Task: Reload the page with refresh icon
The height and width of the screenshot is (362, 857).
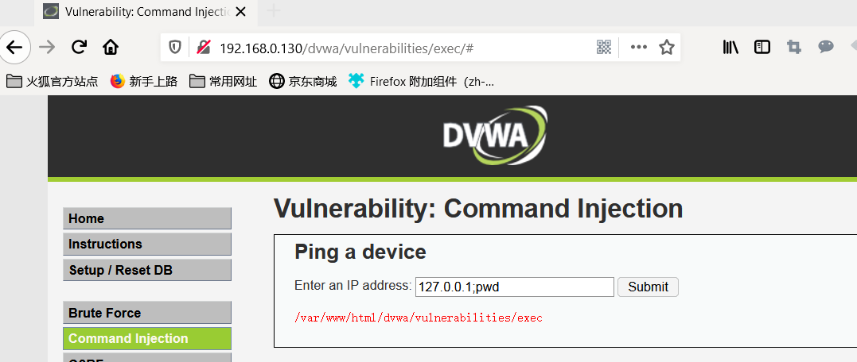Action: pyautogui.click(x=80, y=48)
